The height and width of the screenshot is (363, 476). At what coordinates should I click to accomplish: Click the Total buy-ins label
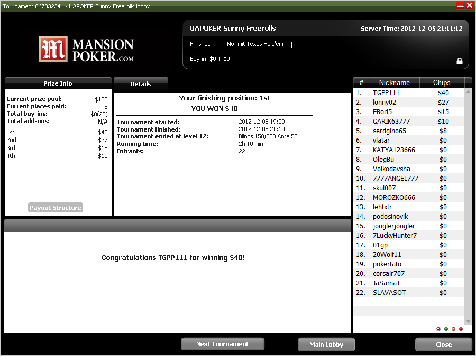point(27,114)
